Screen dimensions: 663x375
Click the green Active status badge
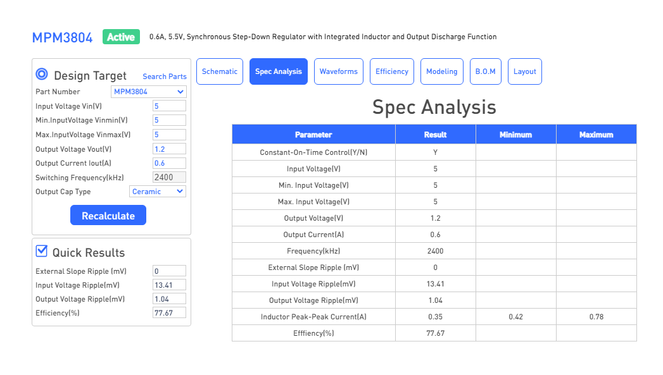(x=121, y=37)
